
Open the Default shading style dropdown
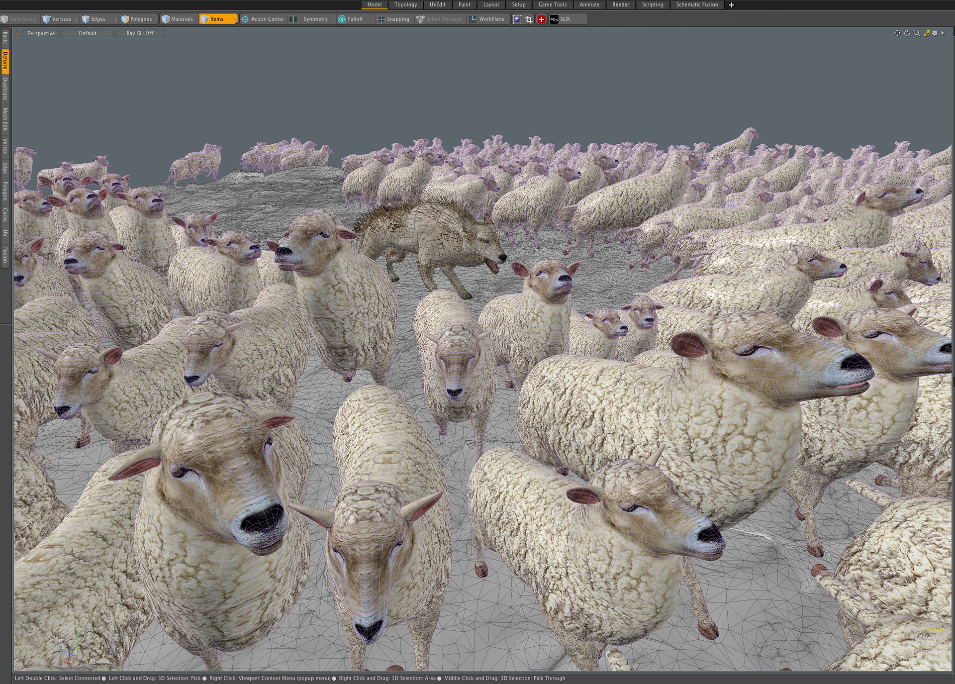click(88, 33)
